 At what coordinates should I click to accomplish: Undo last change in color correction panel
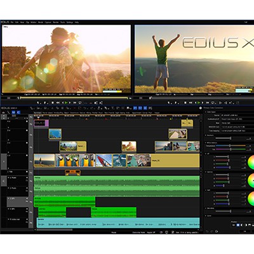click(x=207, y=231)
